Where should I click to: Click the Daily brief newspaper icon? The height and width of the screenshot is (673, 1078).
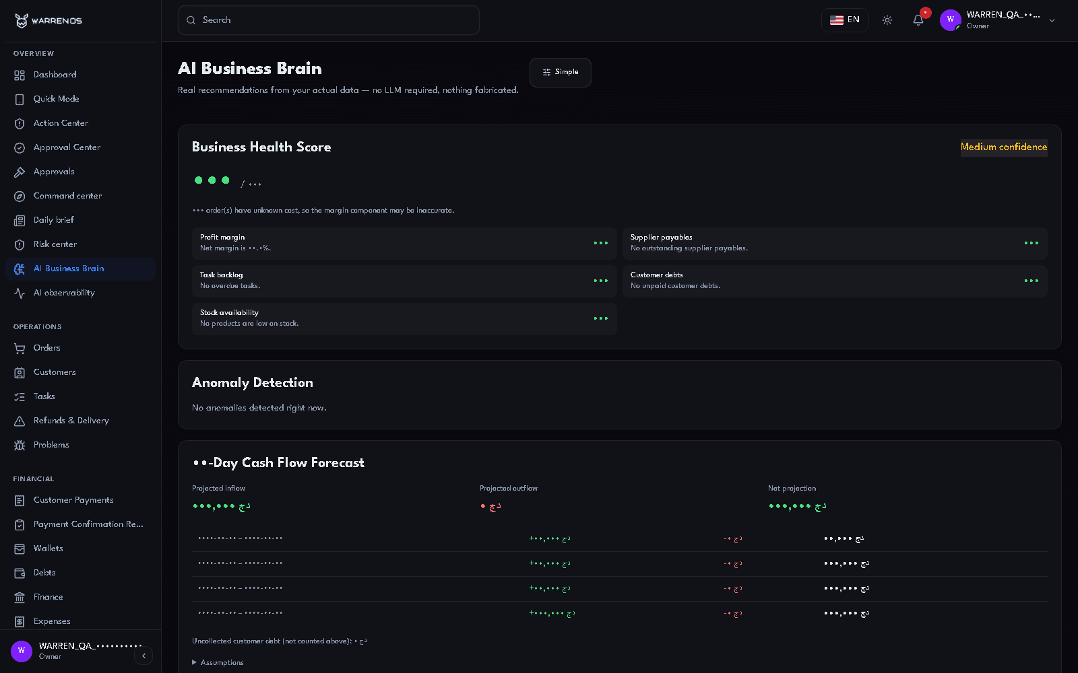point(20,220)
